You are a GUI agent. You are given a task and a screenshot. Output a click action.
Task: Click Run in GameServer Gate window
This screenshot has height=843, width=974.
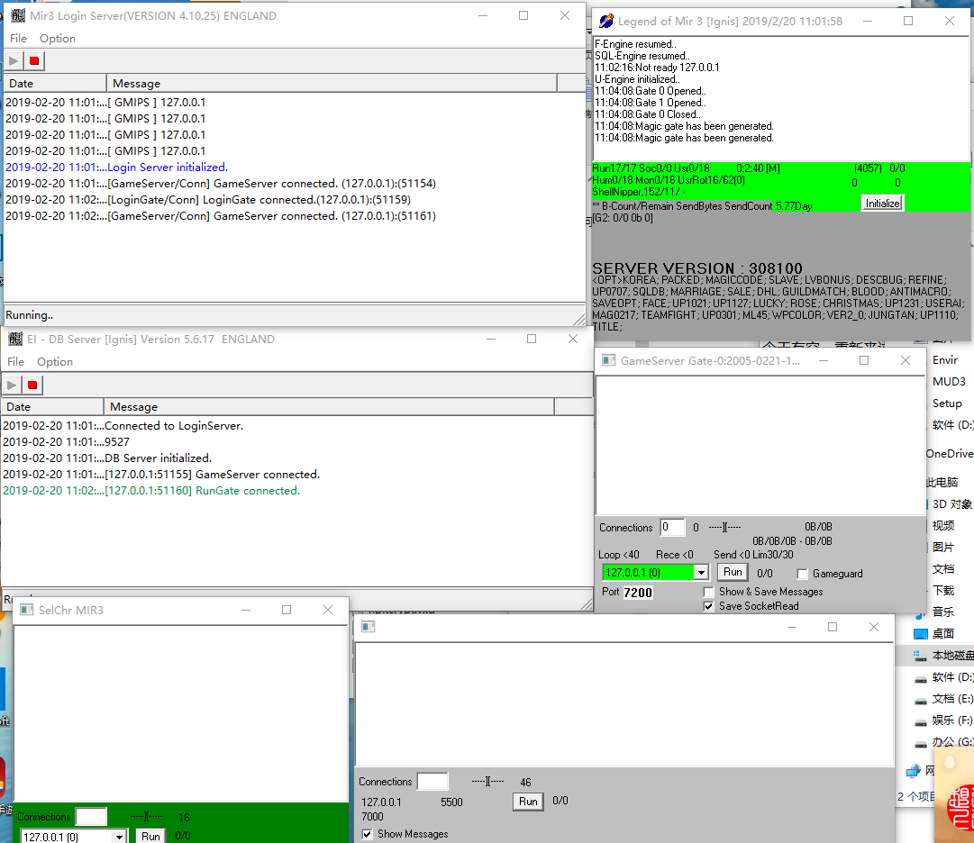click(733, 572)
